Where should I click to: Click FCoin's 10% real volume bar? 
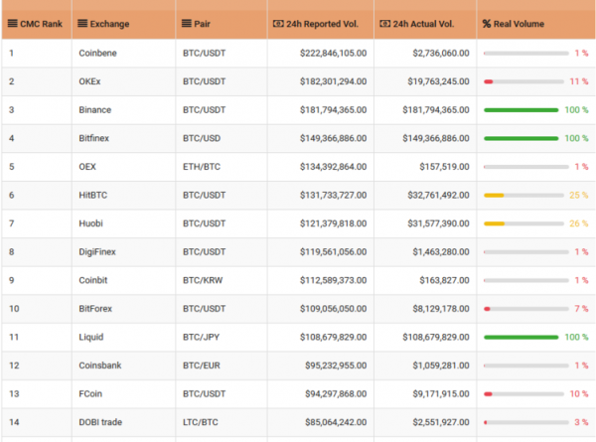523,394
